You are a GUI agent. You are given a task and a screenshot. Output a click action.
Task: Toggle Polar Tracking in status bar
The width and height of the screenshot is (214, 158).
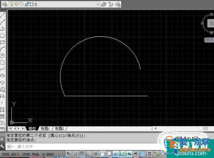95,154
